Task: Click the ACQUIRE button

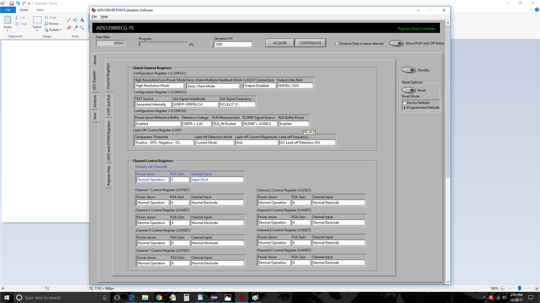Action: click(280, 43)
